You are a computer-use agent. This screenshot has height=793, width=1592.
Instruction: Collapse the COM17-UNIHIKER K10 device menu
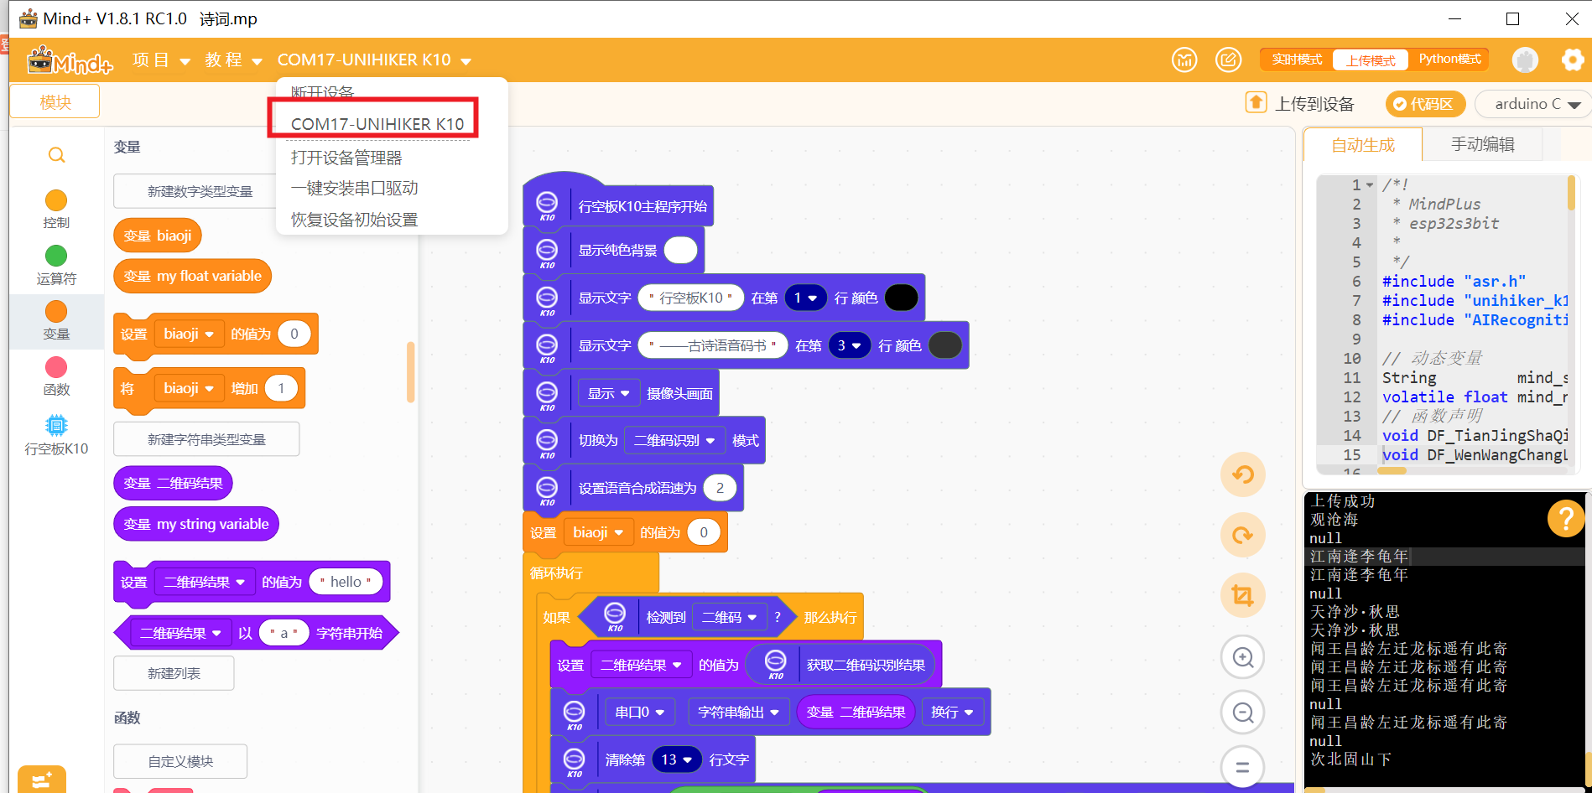(x=374, y=60)
